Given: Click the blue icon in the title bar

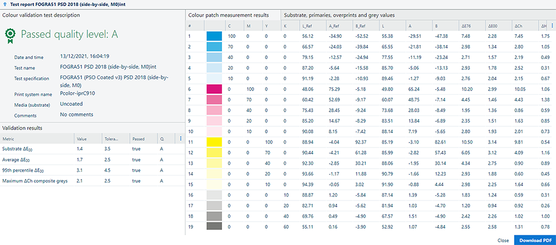Looking at the screenshot, I should click(5, 4).
